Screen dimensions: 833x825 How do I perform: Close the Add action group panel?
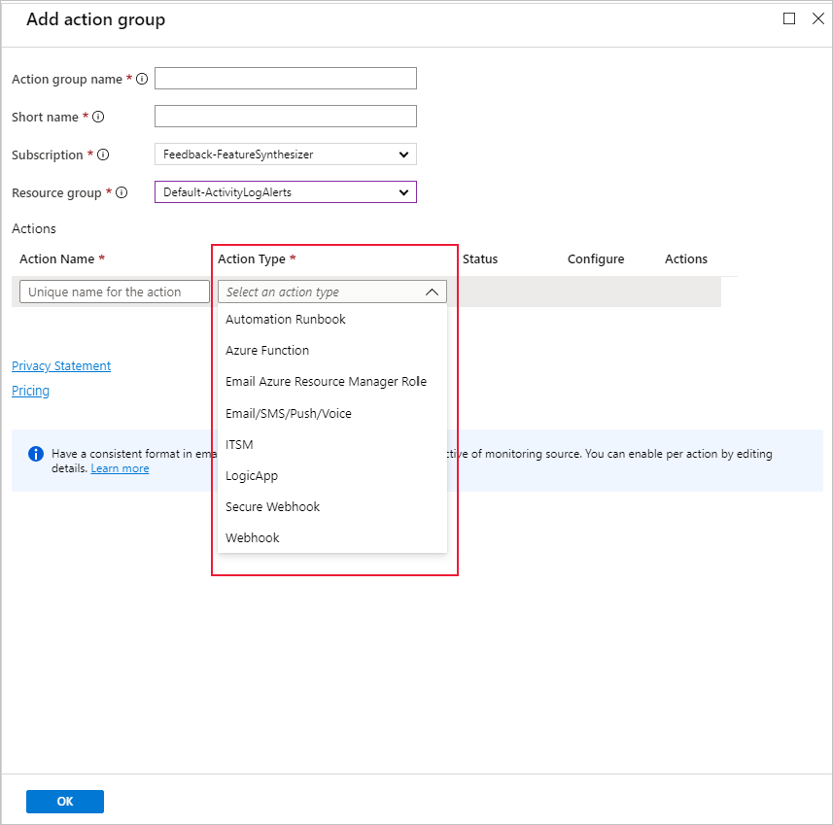pos(817,18)
